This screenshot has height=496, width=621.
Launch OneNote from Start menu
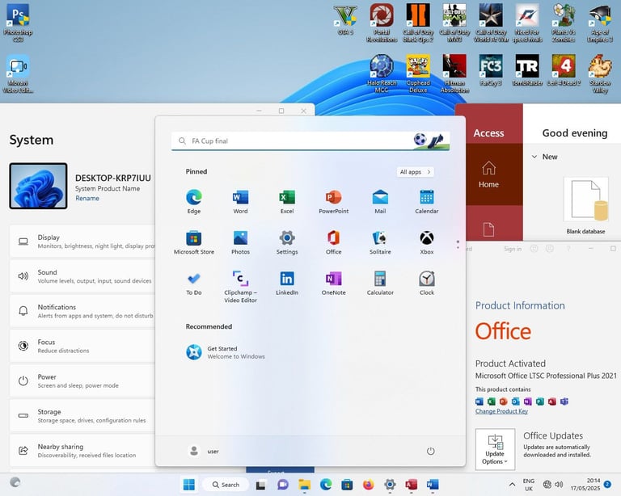(333, 284)
